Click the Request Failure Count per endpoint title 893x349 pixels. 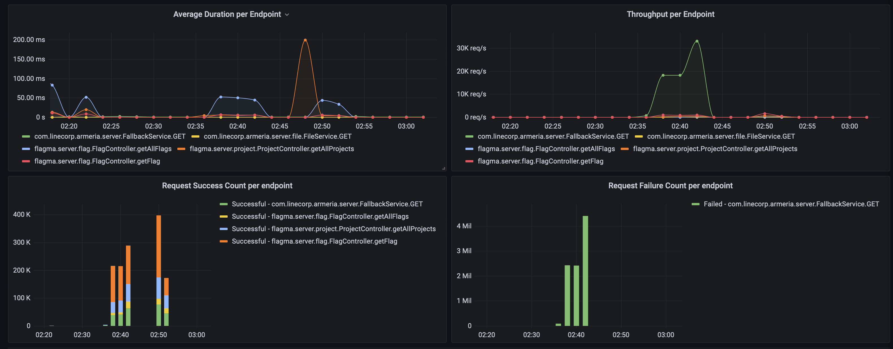[x=670, y=186]
